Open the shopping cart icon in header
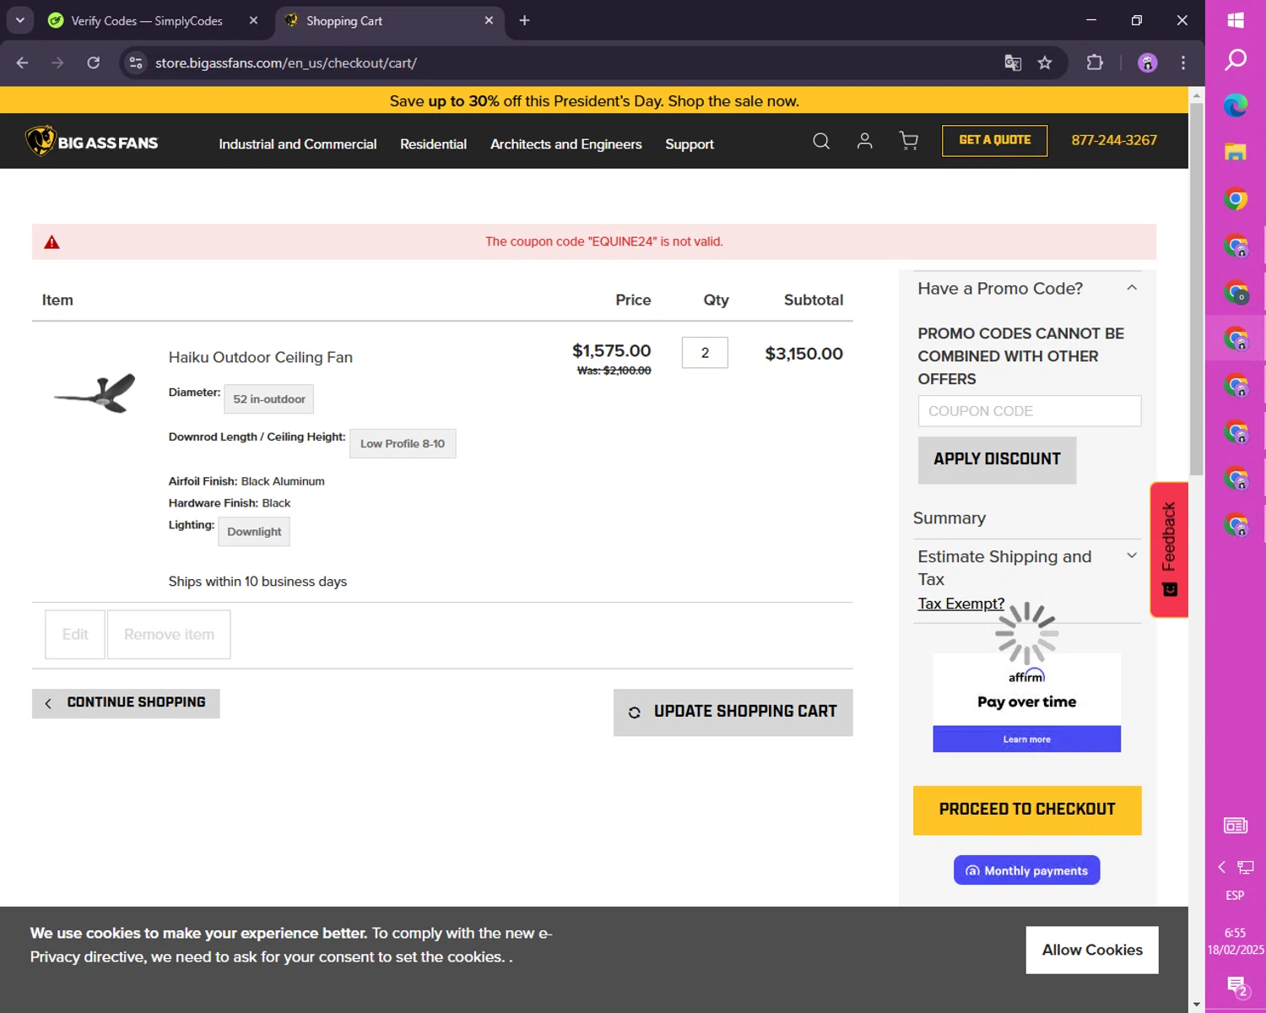1266x1013 pixels. (x=908, y=141)
